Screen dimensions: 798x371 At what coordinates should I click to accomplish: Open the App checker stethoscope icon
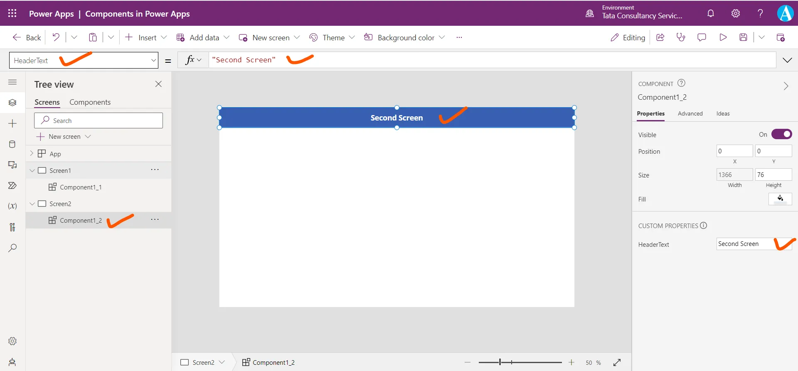click(x=681, y=37)
